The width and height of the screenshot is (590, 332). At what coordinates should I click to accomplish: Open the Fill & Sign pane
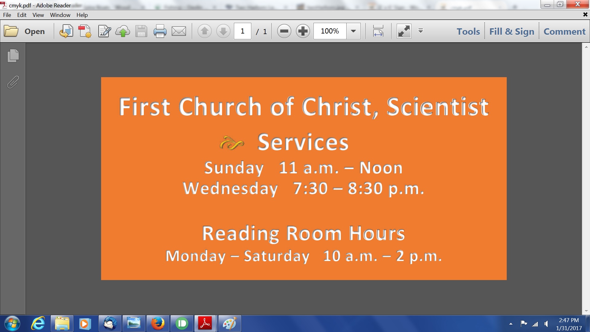[x=512, y=31]
